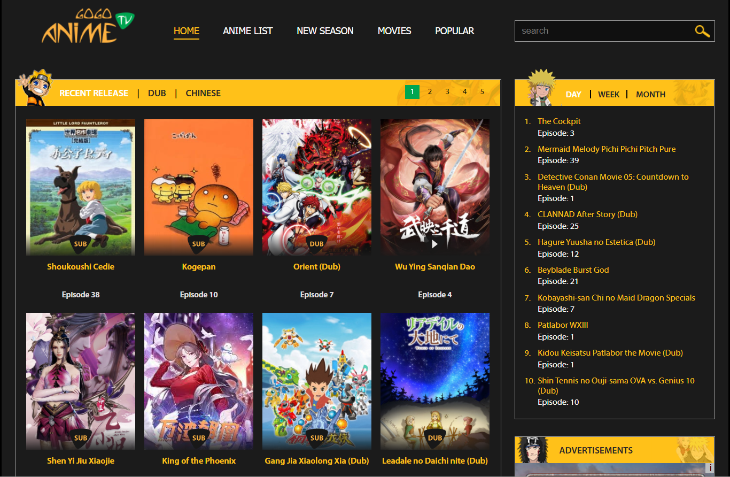The image size is (730, 477).
Task: Select the Day ranking tab
Action: pos(573,94)
